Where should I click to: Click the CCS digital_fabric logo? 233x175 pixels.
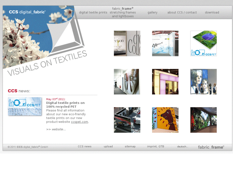click(27, 12)
